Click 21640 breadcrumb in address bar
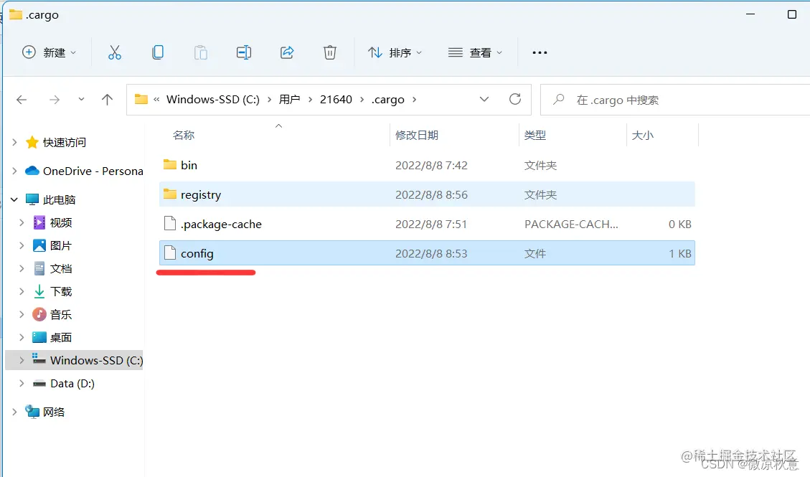 point(336,99)
